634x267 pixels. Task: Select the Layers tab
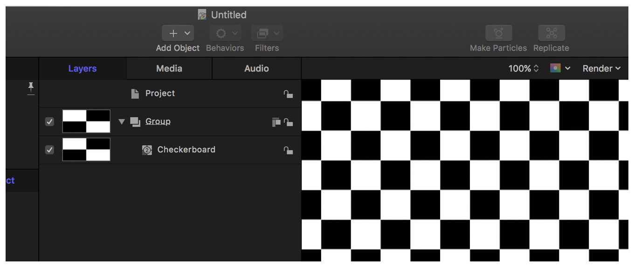tap(83, 69)
